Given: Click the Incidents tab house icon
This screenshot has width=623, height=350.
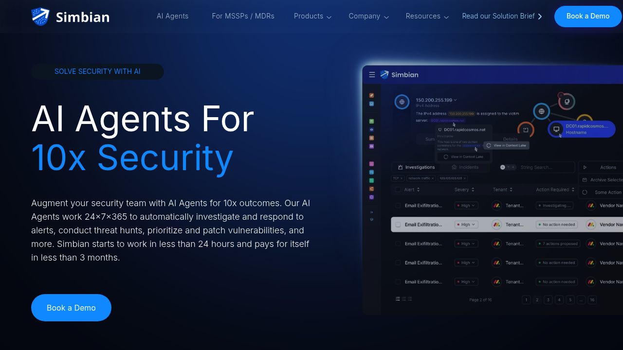Looking at the screenshot, I should tap(454, 167).
